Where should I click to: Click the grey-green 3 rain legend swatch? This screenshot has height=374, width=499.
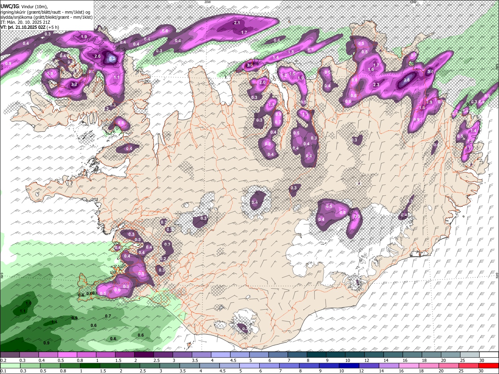click(x=169, y=365)
